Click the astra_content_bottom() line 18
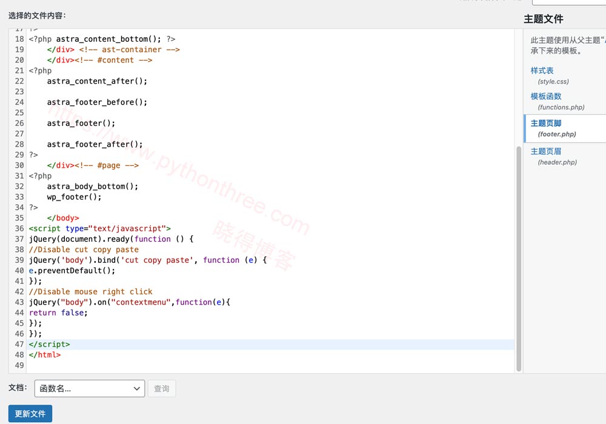 pos(102,39)
